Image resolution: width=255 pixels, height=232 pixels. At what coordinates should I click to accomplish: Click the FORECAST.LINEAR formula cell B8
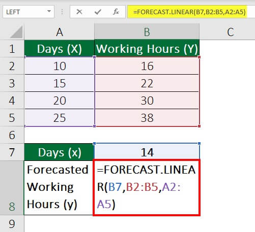tap(147, 187)
